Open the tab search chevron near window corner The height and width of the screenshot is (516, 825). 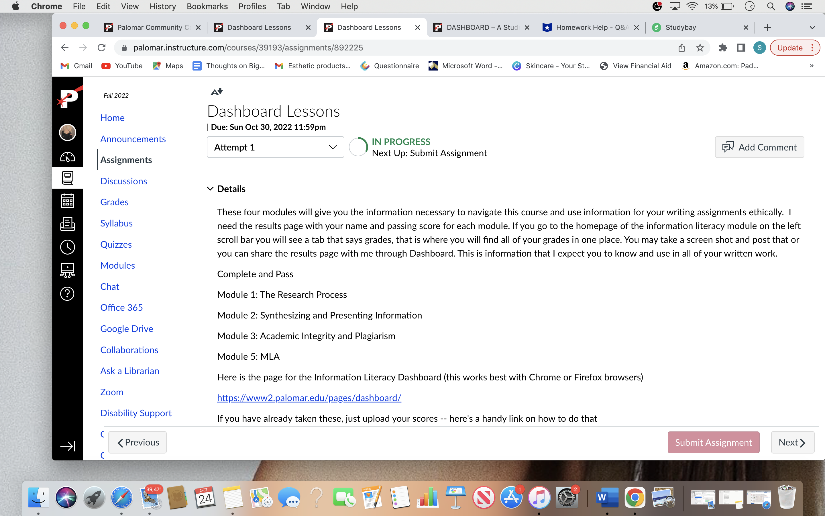click(x=812, y=27)
